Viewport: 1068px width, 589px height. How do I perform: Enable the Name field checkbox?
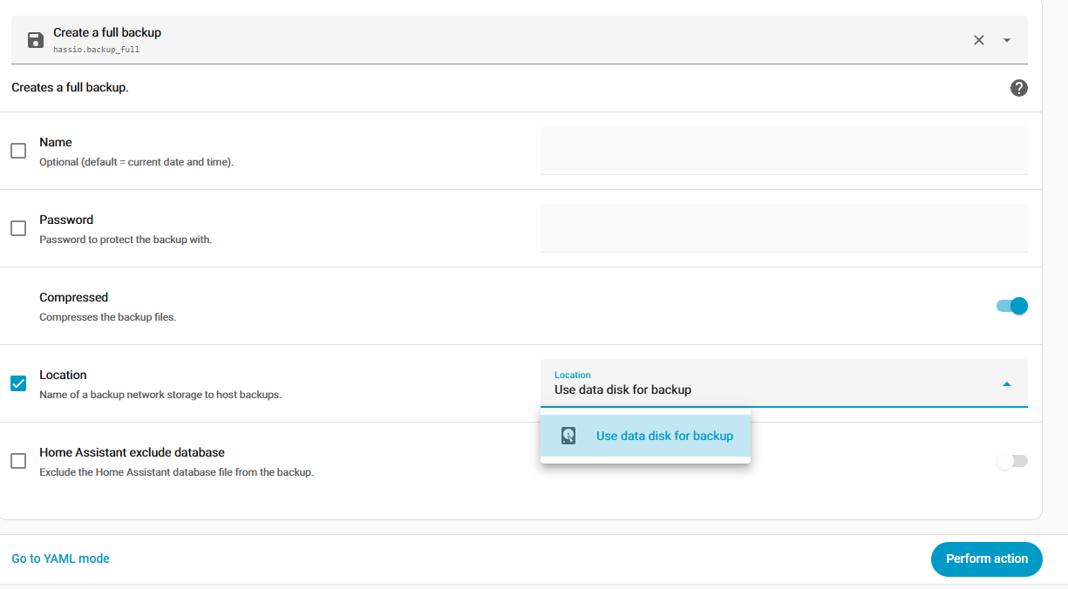[x=18, y=151]
